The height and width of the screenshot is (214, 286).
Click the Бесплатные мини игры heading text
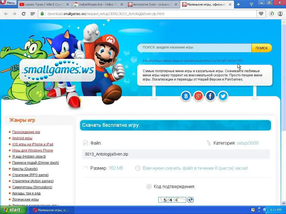[x=193, y=60]
